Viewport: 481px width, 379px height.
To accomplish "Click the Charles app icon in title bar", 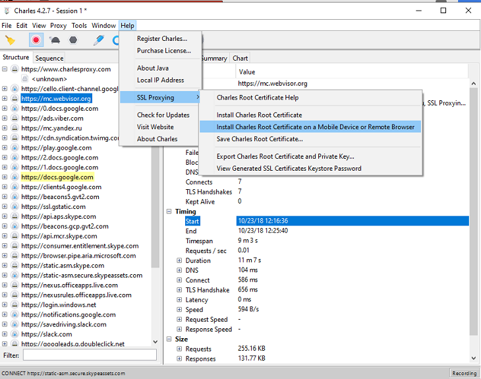I will (7, 11).
